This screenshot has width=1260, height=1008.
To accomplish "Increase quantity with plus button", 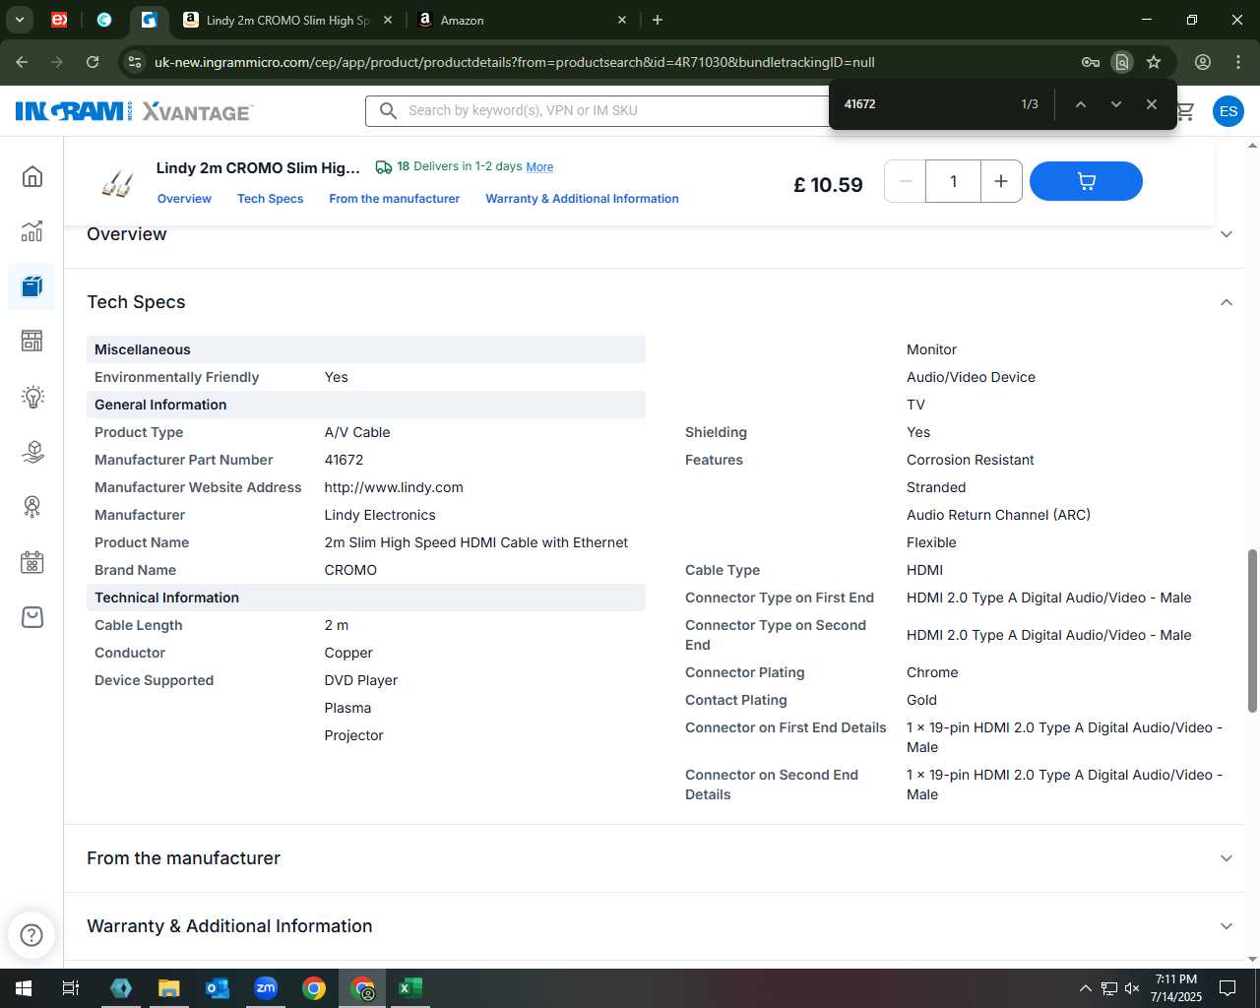I will click(x=1001, y=181).
